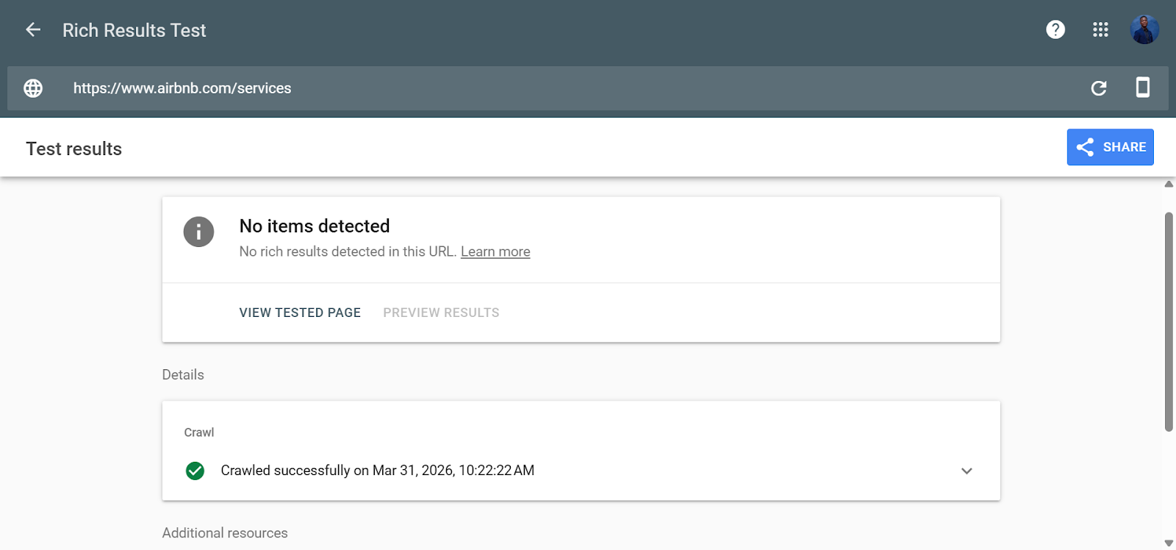Click the back arrow in the header
The width and height of the screenshot is (1176, 550).
pyautogui.click(x=32, y=29)
